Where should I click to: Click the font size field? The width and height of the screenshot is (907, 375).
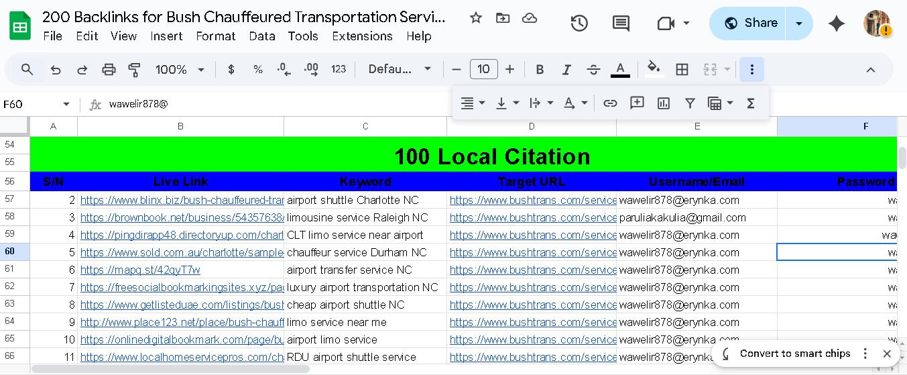(483, 69)
